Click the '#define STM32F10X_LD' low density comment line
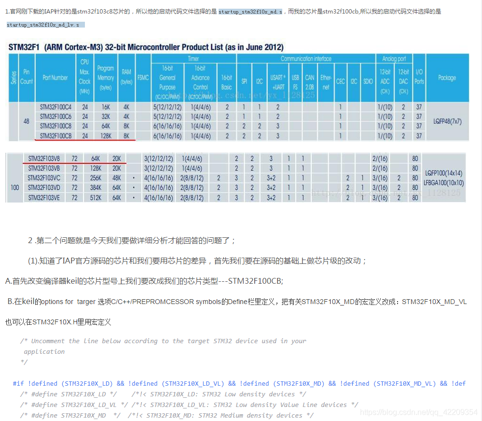482x421 pixels. (163, 394)
